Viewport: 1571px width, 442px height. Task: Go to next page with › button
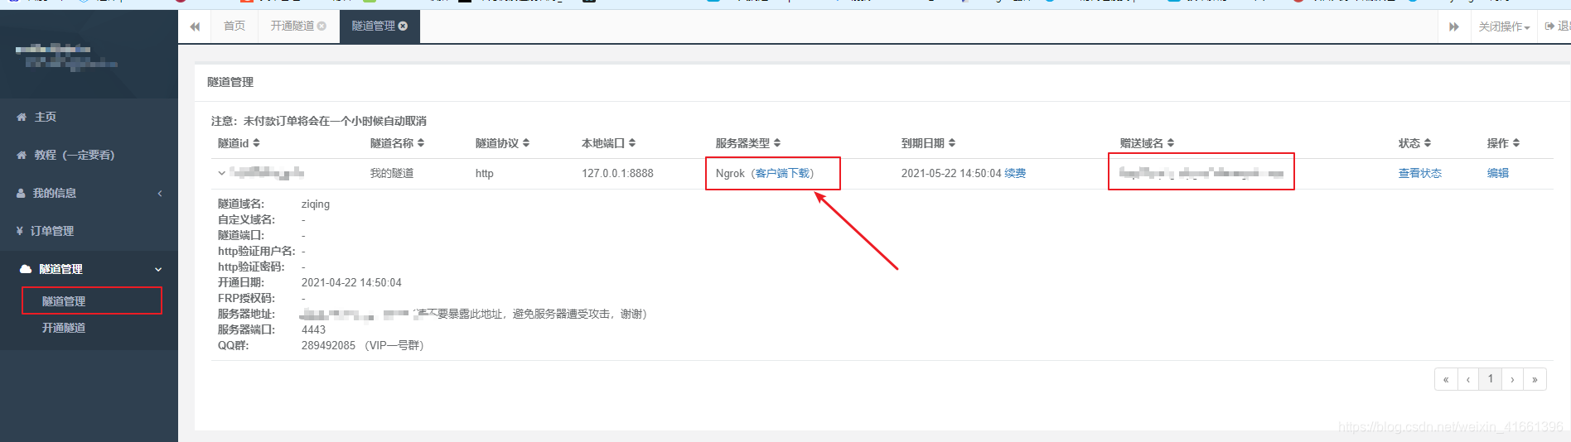click(x=1513, y=379)
